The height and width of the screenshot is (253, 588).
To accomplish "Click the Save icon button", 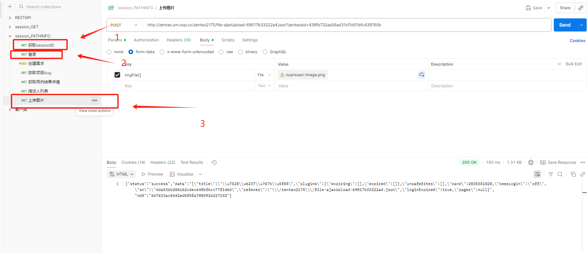I will [534, 8].
